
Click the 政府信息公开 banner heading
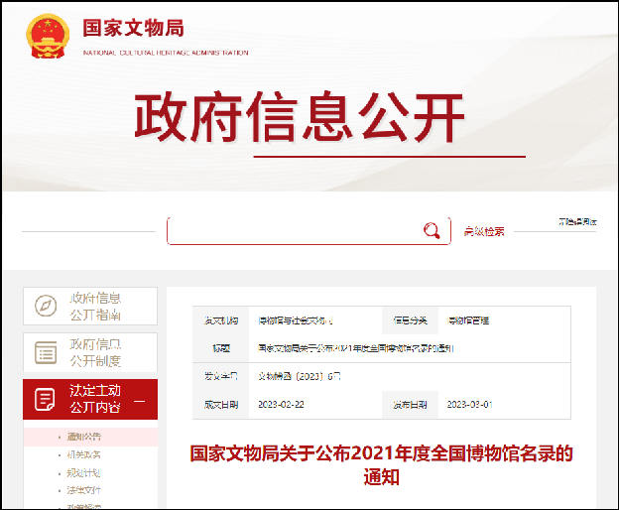click(x=300, y=117)
